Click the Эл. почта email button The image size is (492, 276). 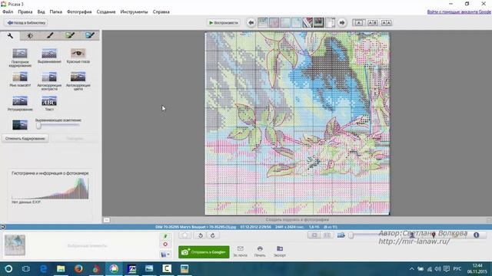241,251
